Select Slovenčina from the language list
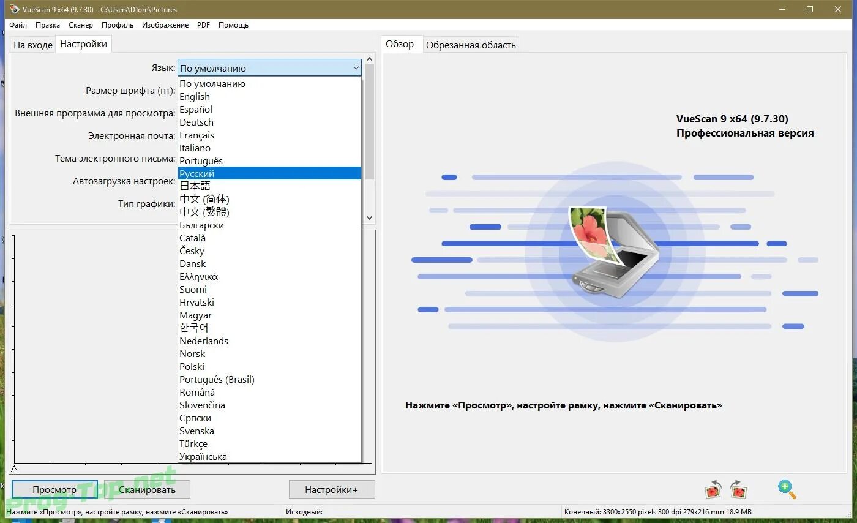Image resolution: width=857 pixels, height=523 pixels. (269, 405)
